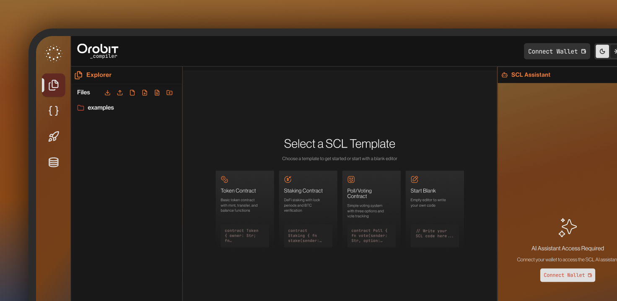Select the Token Contract template

[245, 208]
